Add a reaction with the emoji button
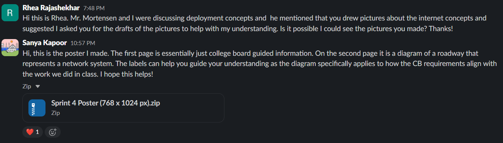This screenshot has width=503, height=143. coord(53,132)
